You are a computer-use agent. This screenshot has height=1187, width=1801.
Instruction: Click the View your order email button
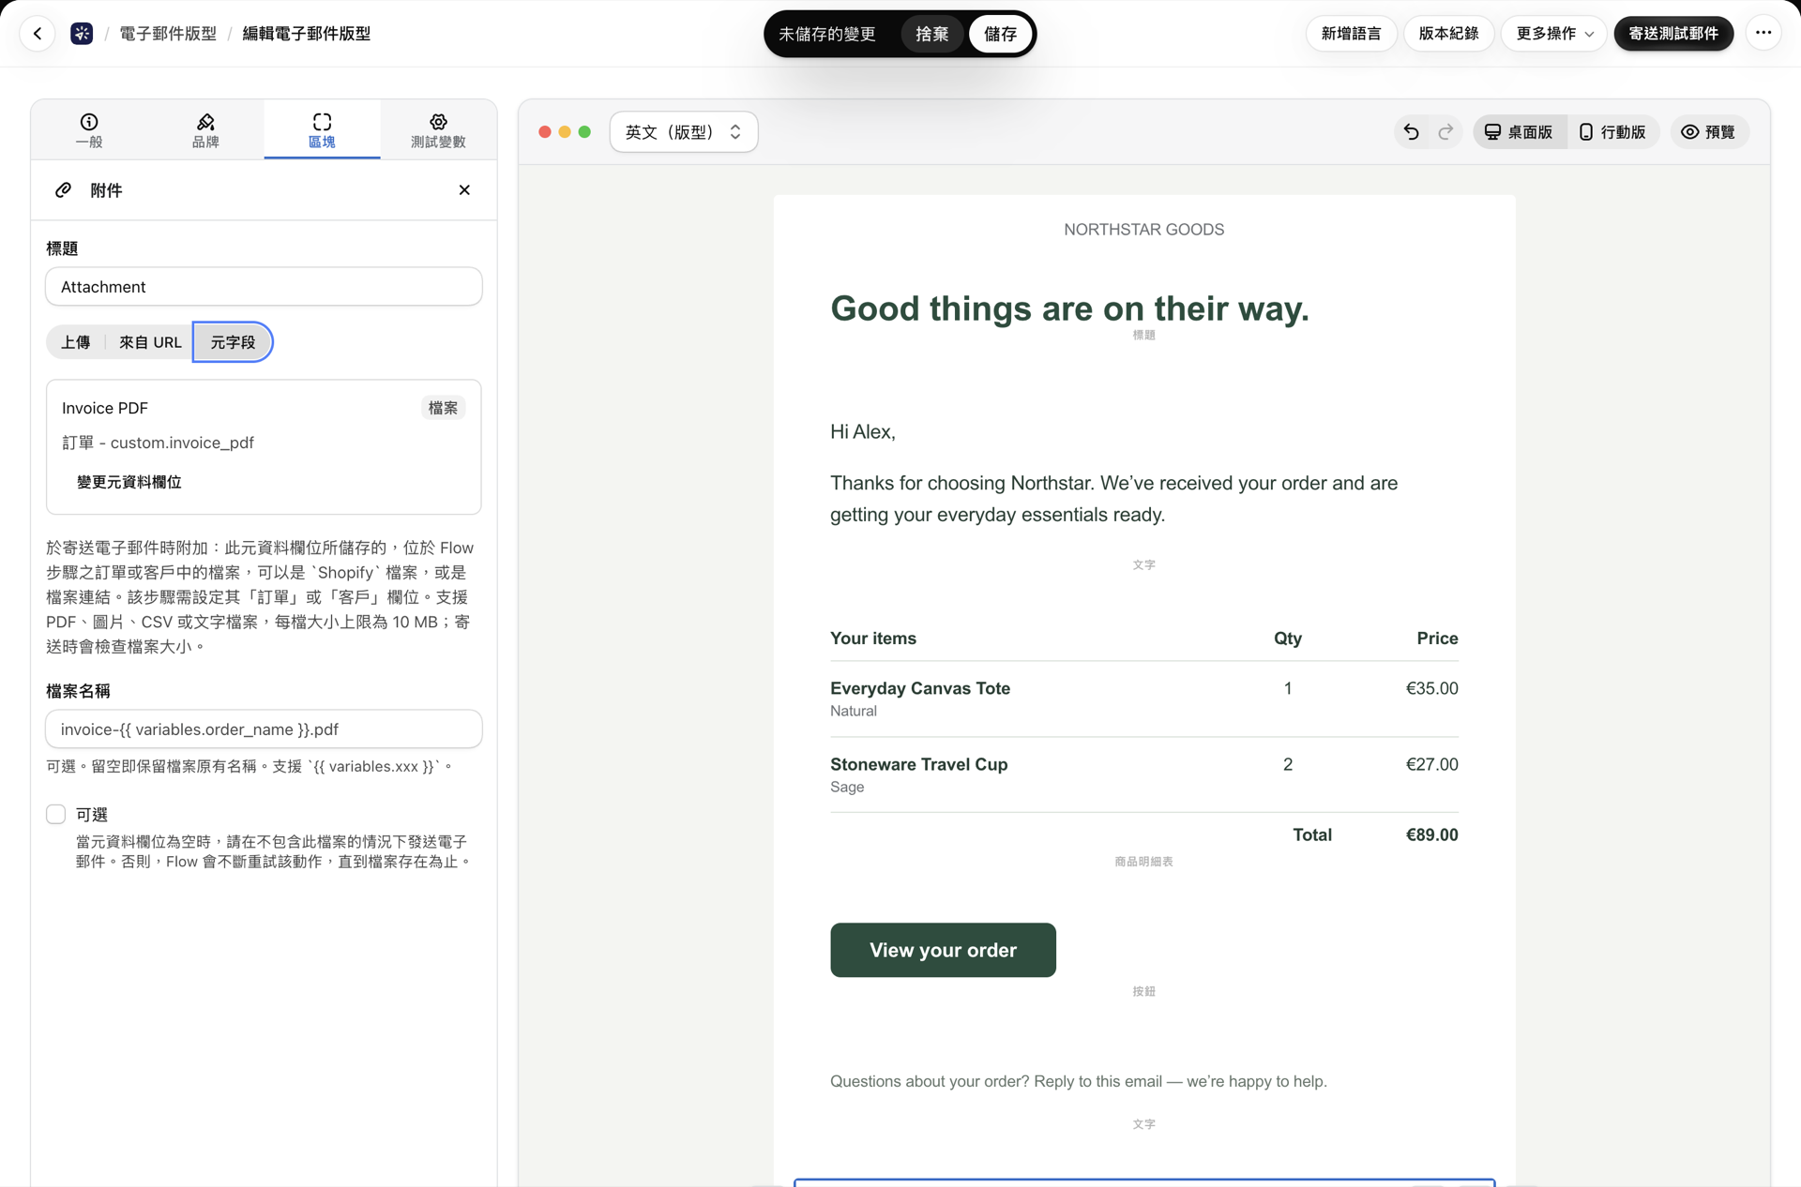(x=943, y=950)
